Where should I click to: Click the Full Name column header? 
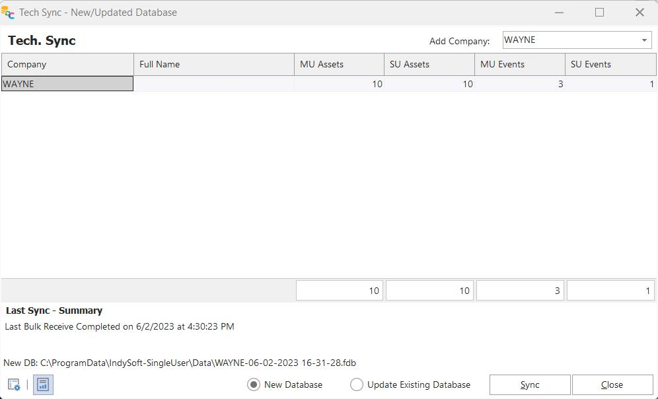click(x=214, y=65)
